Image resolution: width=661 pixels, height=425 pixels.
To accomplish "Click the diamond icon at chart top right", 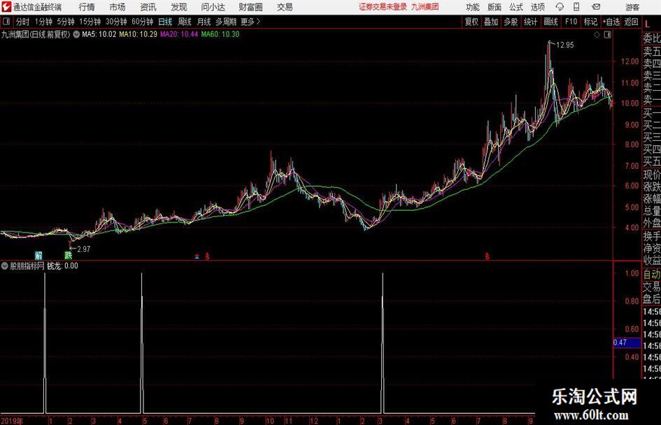I will pyautogui.click(x=597, y=35).
